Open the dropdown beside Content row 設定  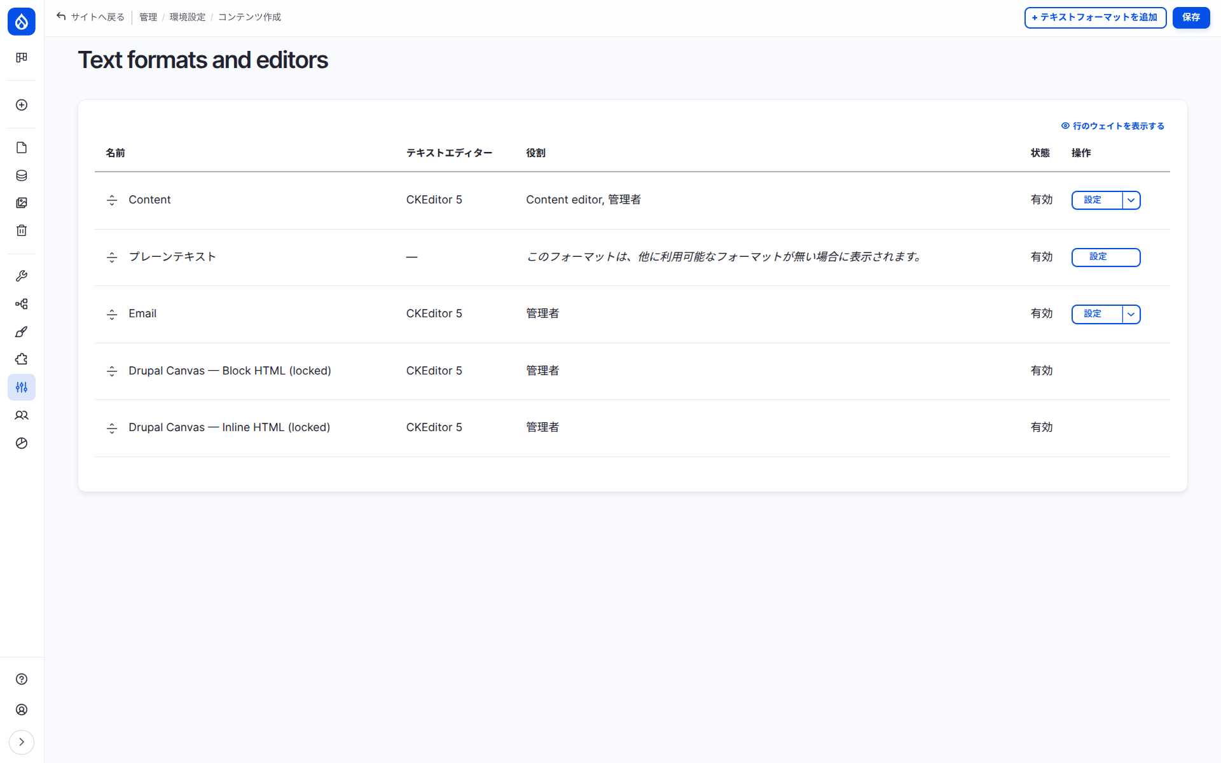tap(1131, 200)
